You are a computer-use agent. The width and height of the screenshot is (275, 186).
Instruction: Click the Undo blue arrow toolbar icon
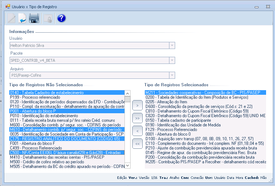22,18
